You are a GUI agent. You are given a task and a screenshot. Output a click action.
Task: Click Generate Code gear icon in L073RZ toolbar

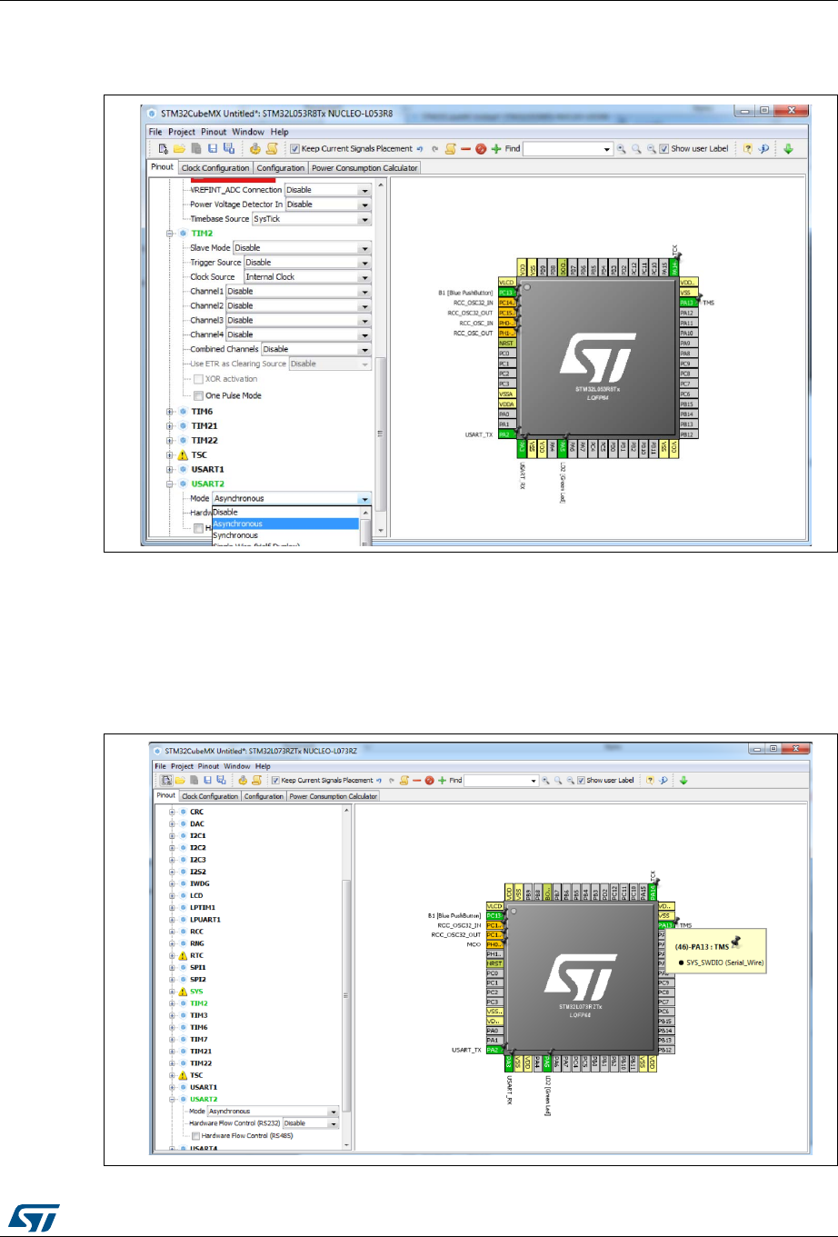(x=243, y=780)
